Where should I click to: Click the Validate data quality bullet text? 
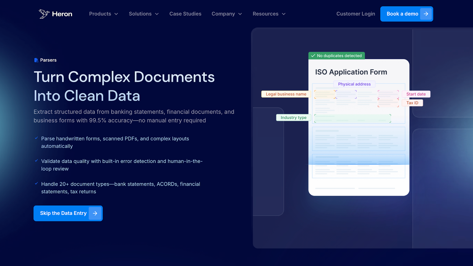(x=122, y=165)
